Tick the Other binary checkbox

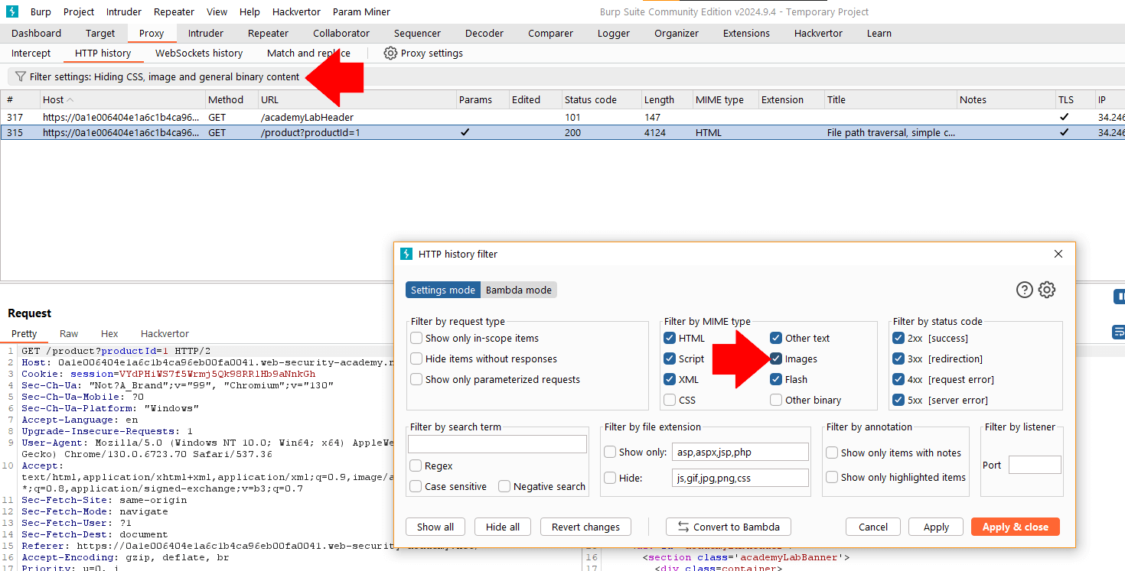tap(776, 400)
